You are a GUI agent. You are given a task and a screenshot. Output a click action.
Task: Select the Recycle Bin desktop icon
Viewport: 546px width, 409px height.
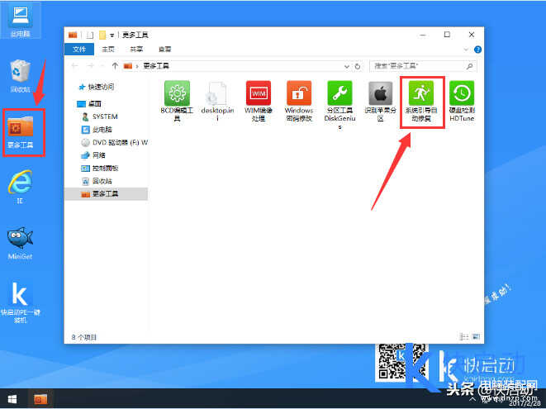pos(20,76)
